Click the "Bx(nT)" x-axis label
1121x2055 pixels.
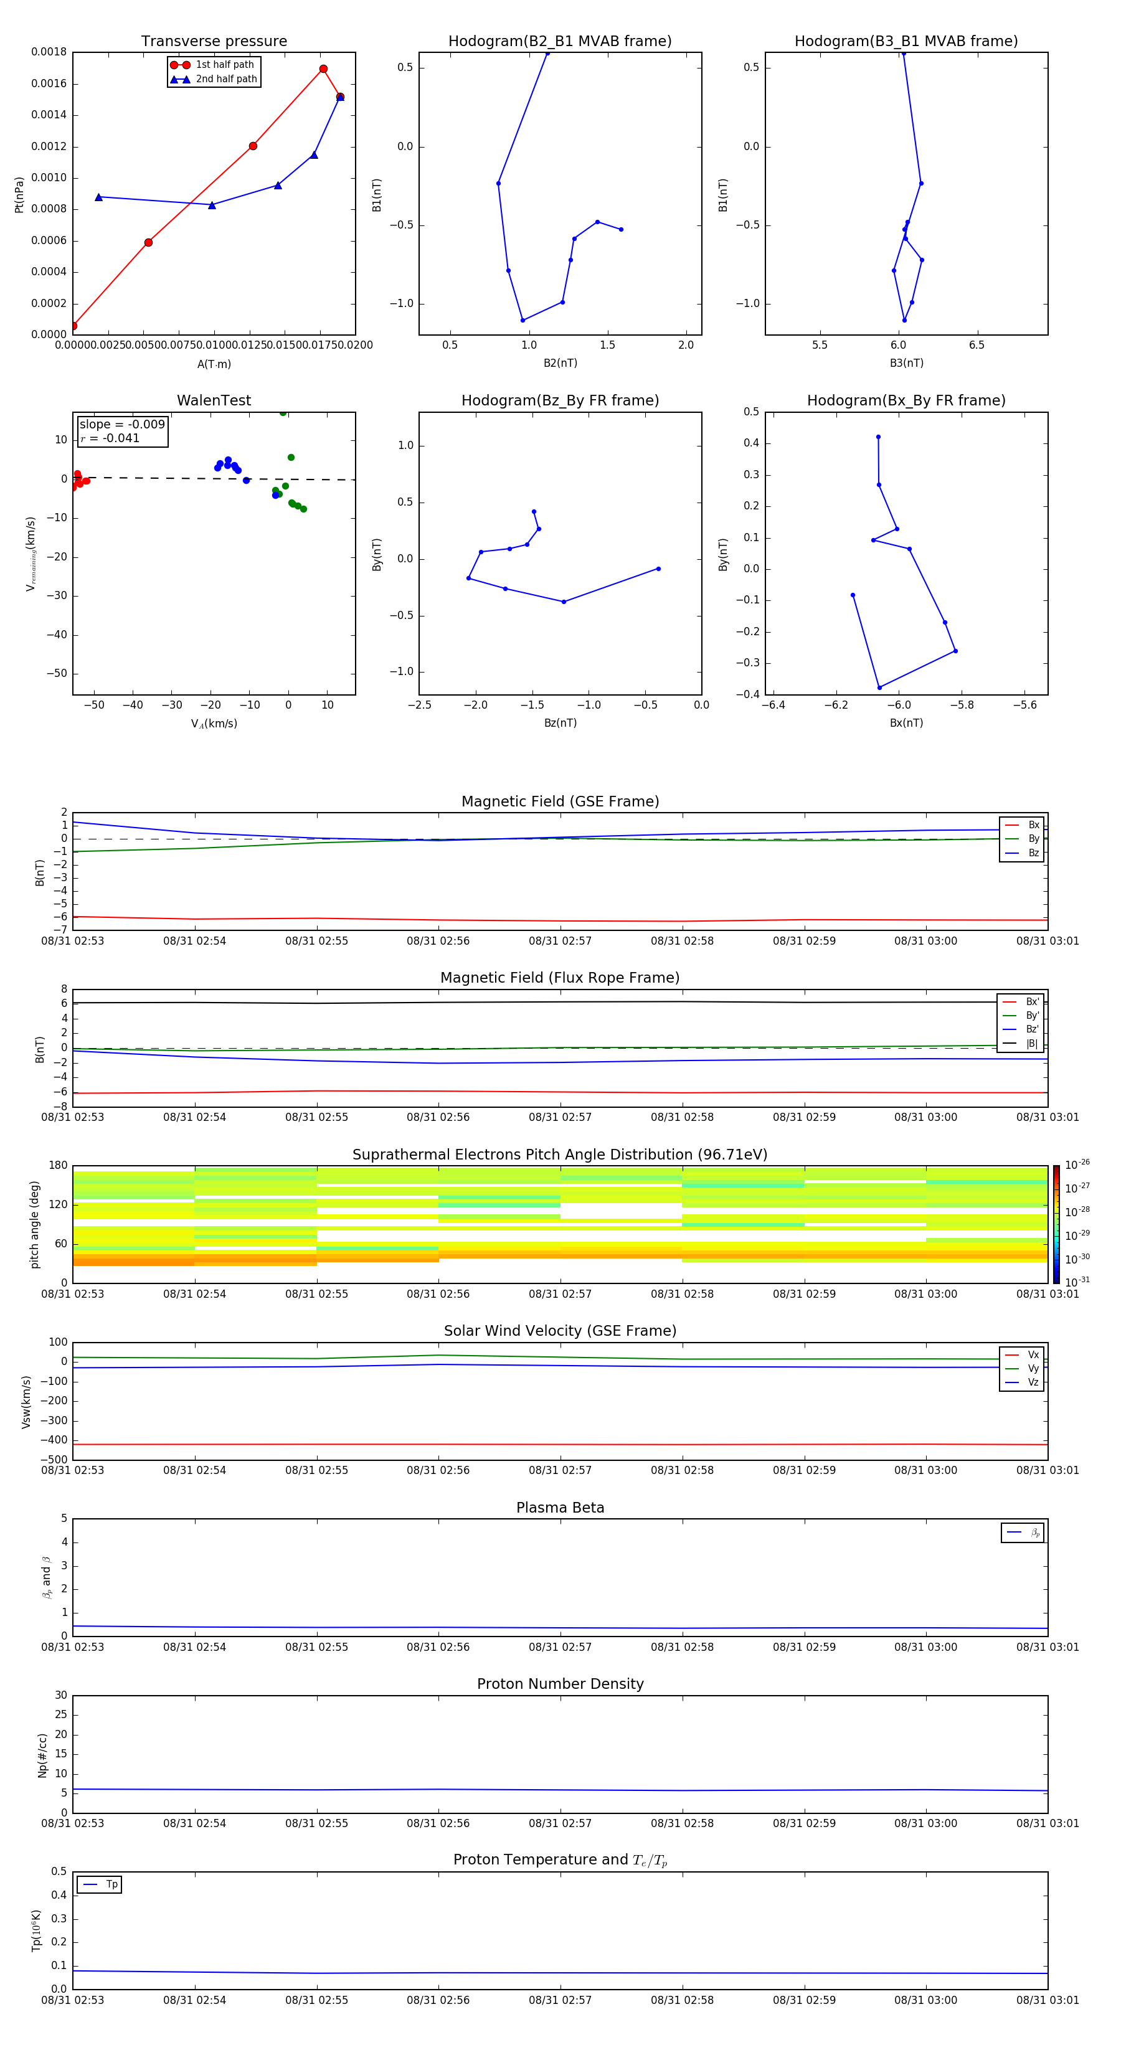coord(906,723)
